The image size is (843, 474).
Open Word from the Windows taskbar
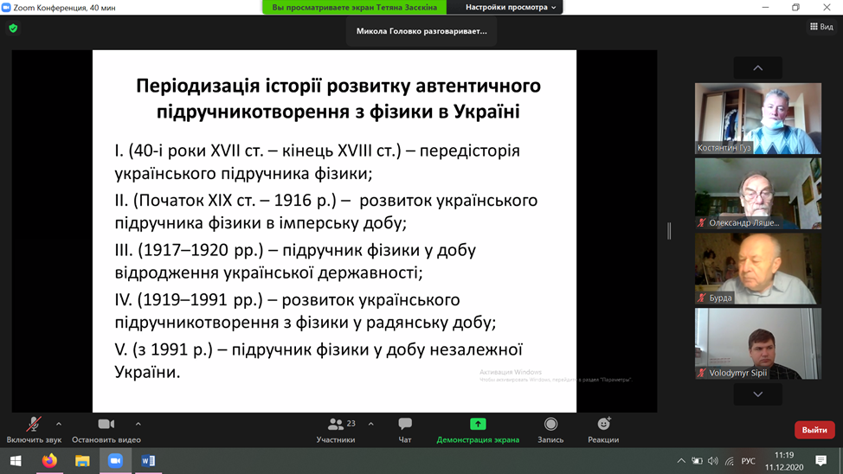[x=148, y=461]
